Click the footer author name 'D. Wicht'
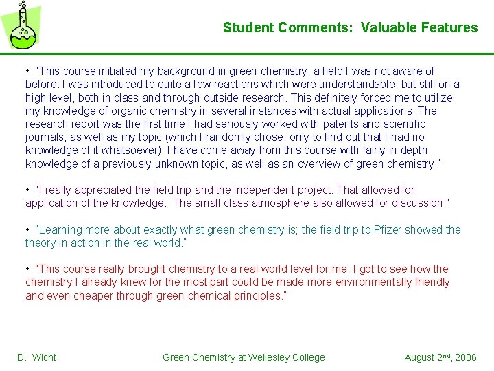Image resolution: width=494 pixels, height=371 pixels. pos(37,357)
